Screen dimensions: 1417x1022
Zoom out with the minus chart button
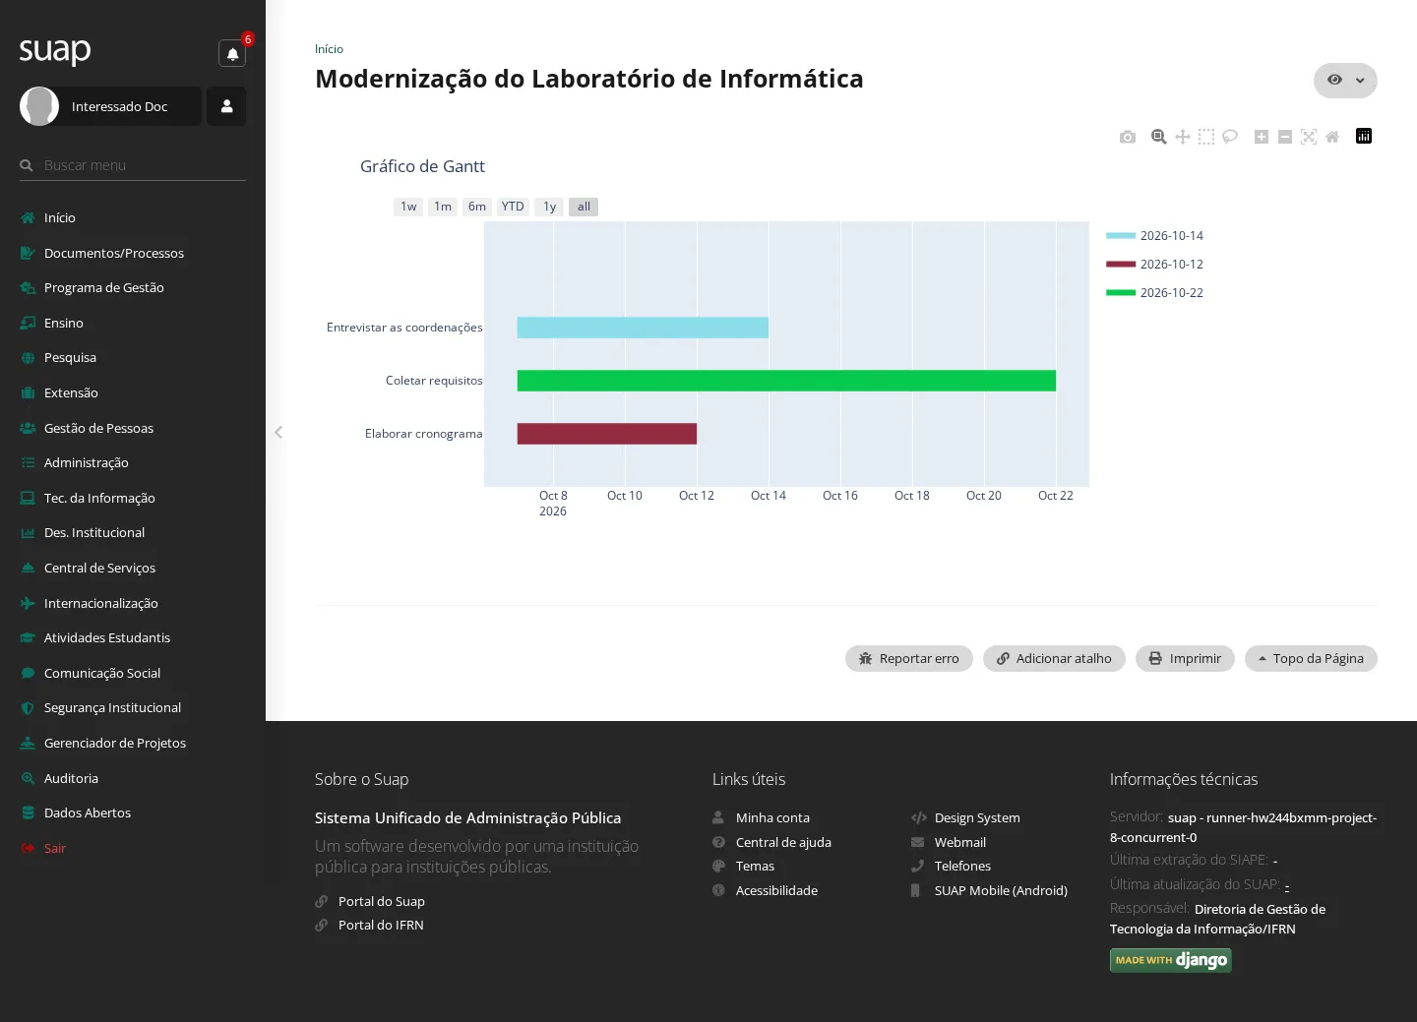pos(1285,137)
